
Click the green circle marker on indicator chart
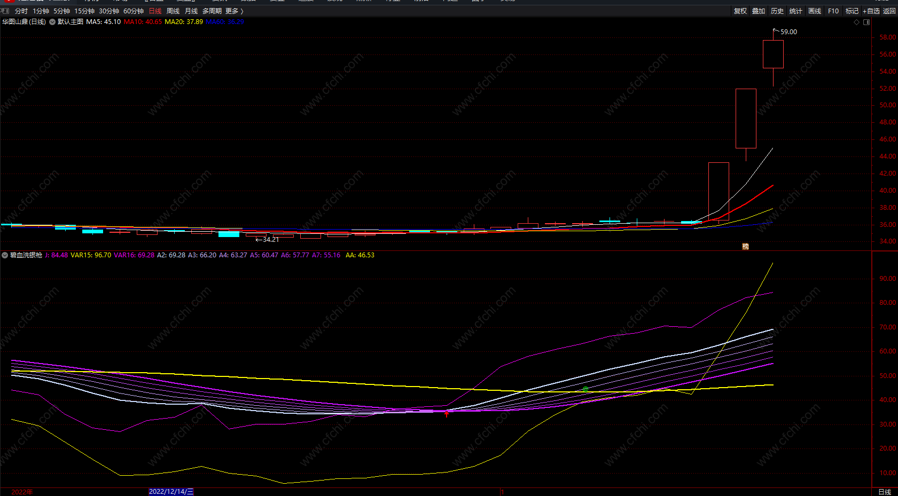[x=585, y=389]
